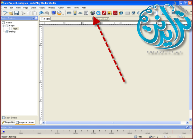Open the Project menu
Screen dimensions: 193x139
[x=51, y=8]
